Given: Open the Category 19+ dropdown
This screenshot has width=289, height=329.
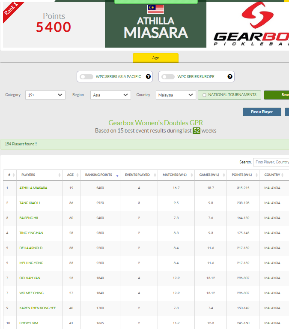Looking at the screenshot, I should click(x=45, y=95).
